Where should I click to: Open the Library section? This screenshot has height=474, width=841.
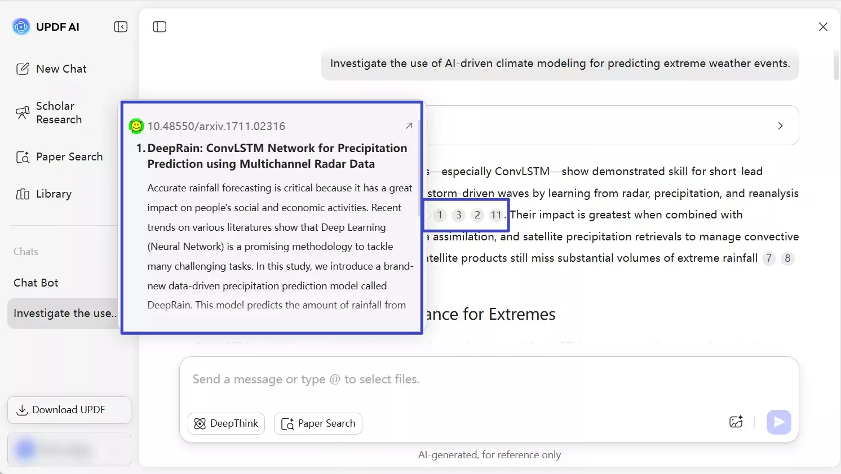pyautogui.click(x=44, y=194)
